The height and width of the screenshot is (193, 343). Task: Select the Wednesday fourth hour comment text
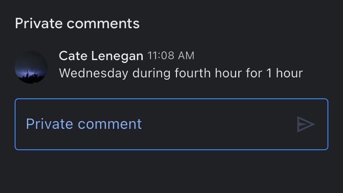click(x=181, y=73)
